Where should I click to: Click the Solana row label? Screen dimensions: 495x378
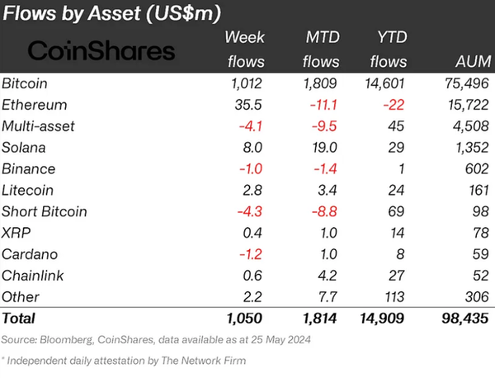tap(24, 148)
